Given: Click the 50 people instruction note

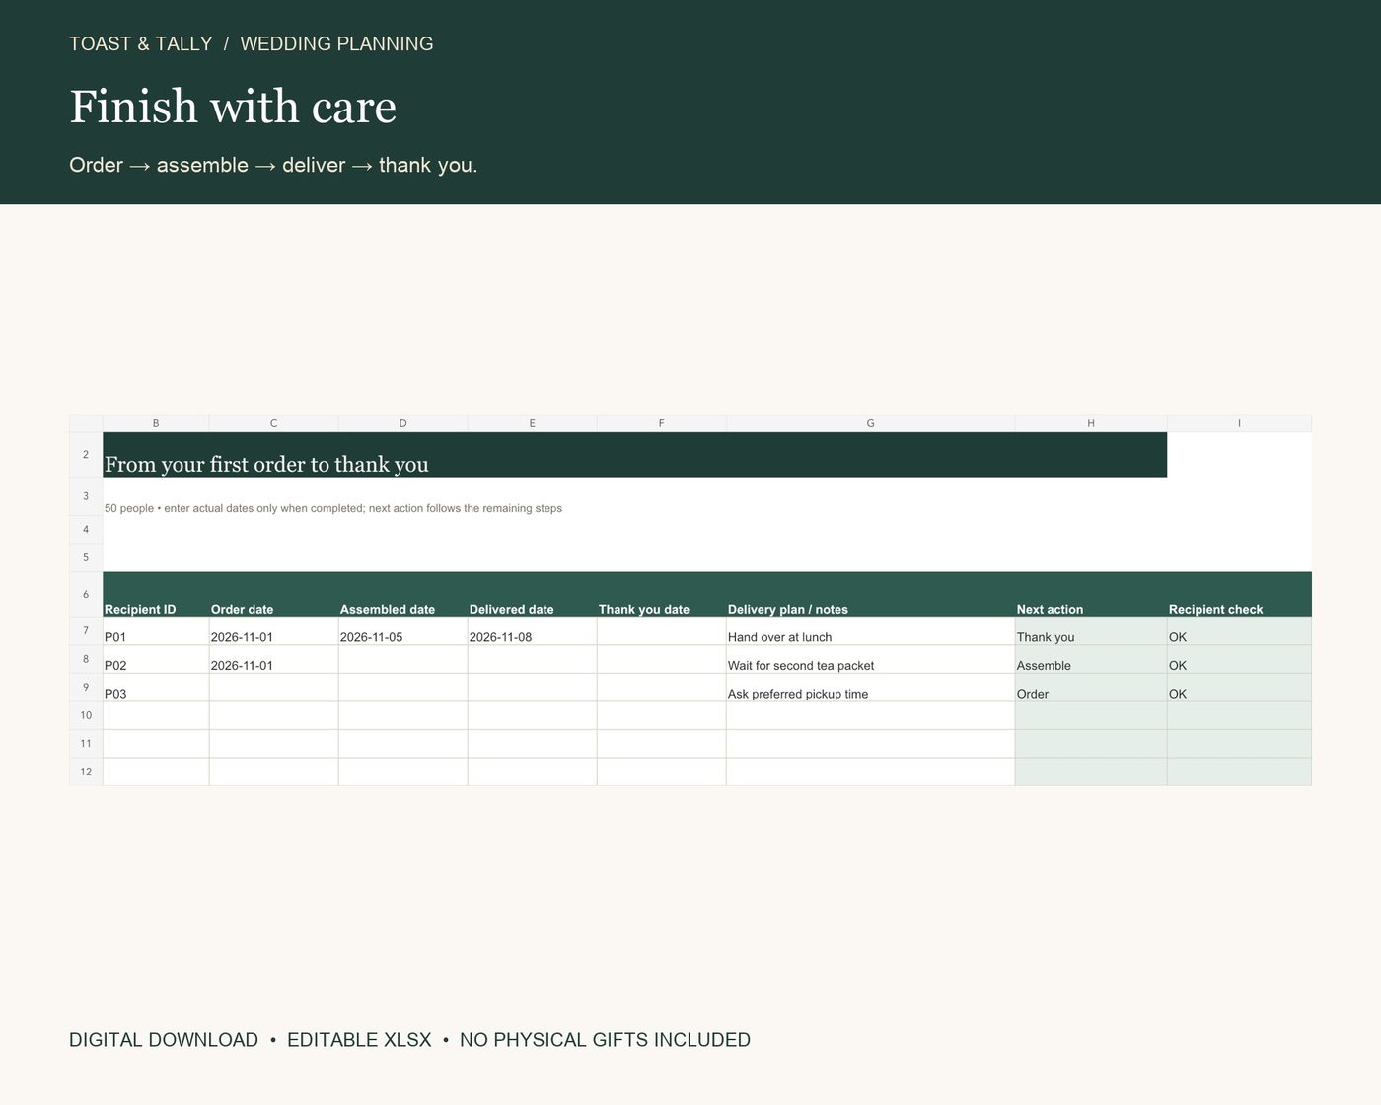Looking at the screenshot, I should [333, 508].
